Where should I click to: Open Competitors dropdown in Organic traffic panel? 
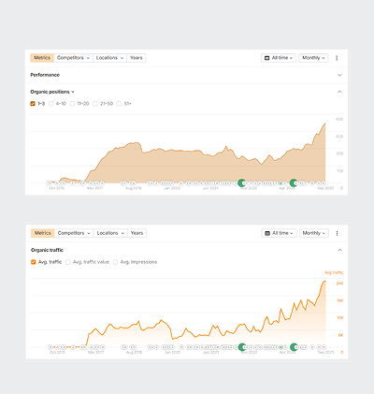coord(74,233)
